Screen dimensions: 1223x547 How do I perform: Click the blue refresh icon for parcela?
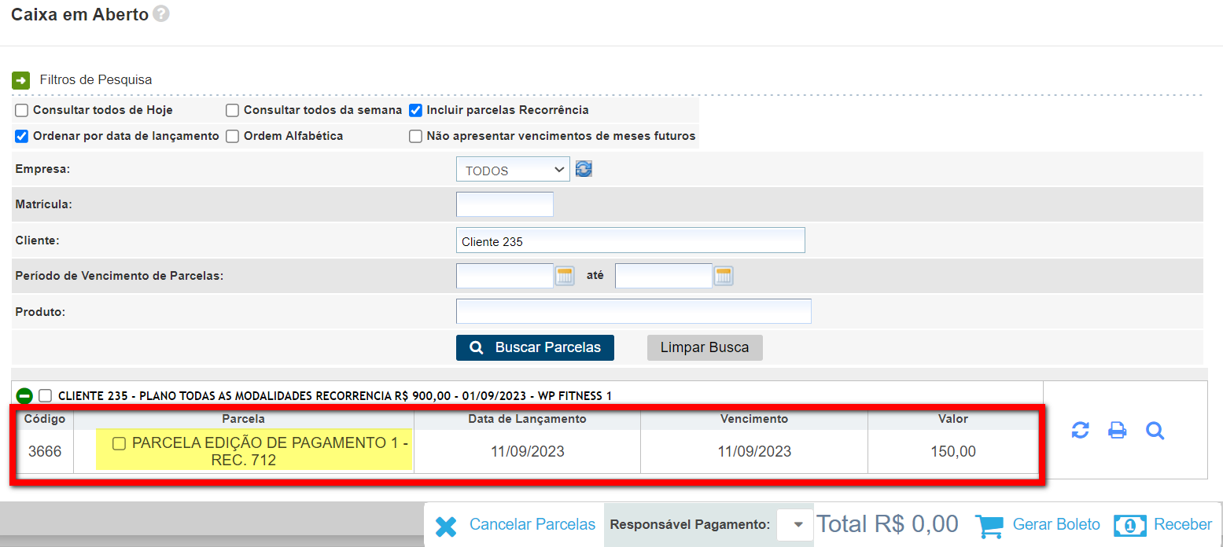pos(1081,430)
